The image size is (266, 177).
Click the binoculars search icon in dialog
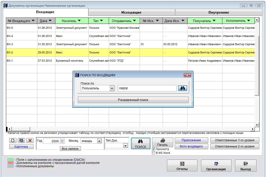pyautogui.click(x=182, y=88)
